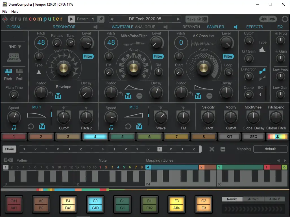Viewport: 290px width, 217px height.
Task: Click the undo arrow icon
Action: (264, 19)
